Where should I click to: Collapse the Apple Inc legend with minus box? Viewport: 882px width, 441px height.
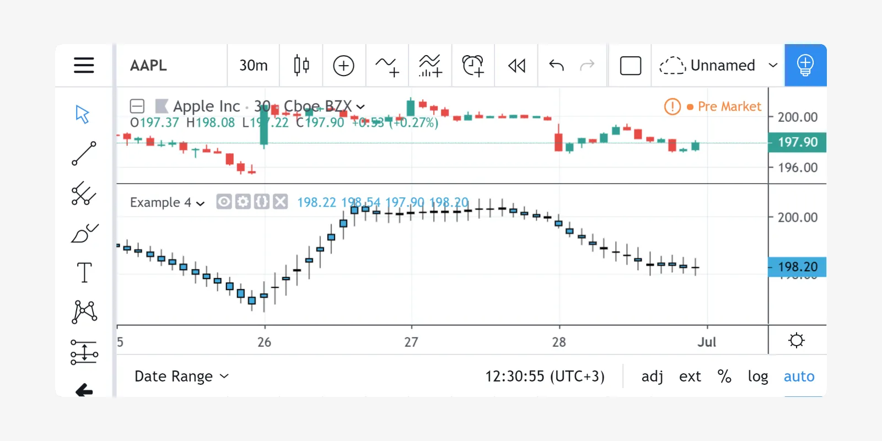137,106
